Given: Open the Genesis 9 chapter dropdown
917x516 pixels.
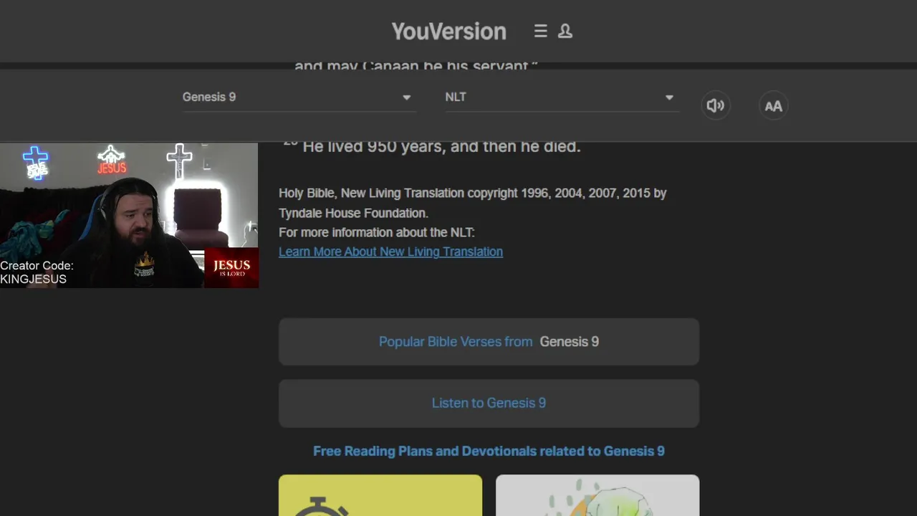Looking at the screenshot, I should point(299,97).
